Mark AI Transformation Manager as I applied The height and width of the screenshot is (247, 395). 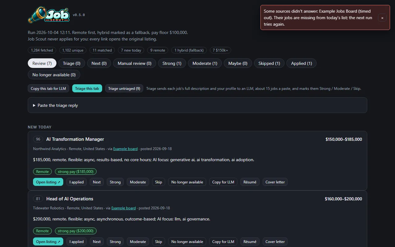[77, 182]
